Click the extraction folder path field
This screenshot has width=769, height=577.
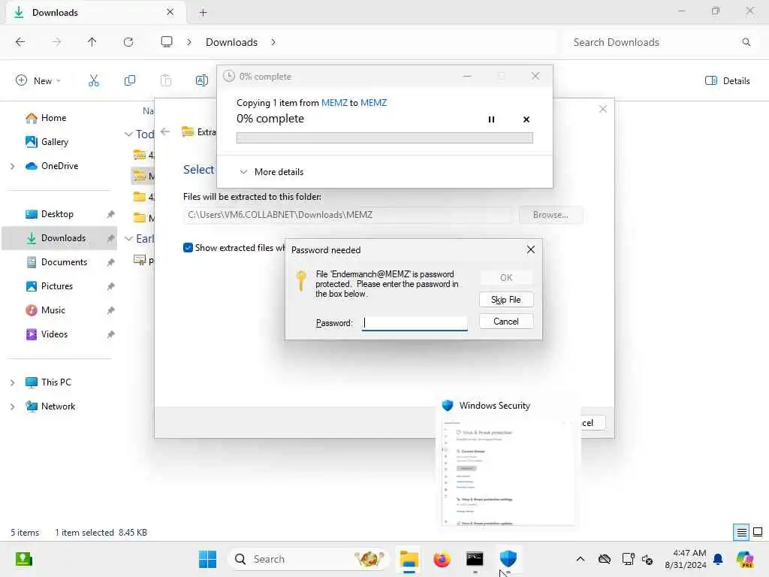tap(348, 215)
